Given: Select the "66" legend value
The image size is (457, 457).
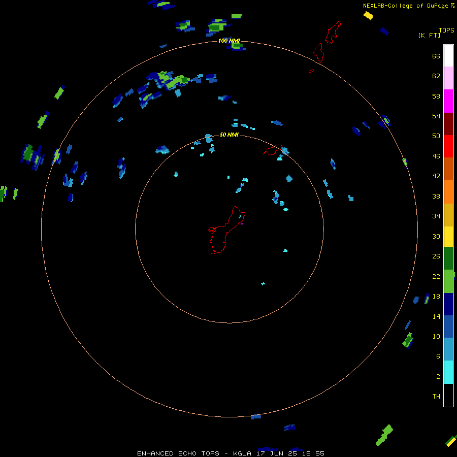Looking at the screenshot, I should click(436, 56).
